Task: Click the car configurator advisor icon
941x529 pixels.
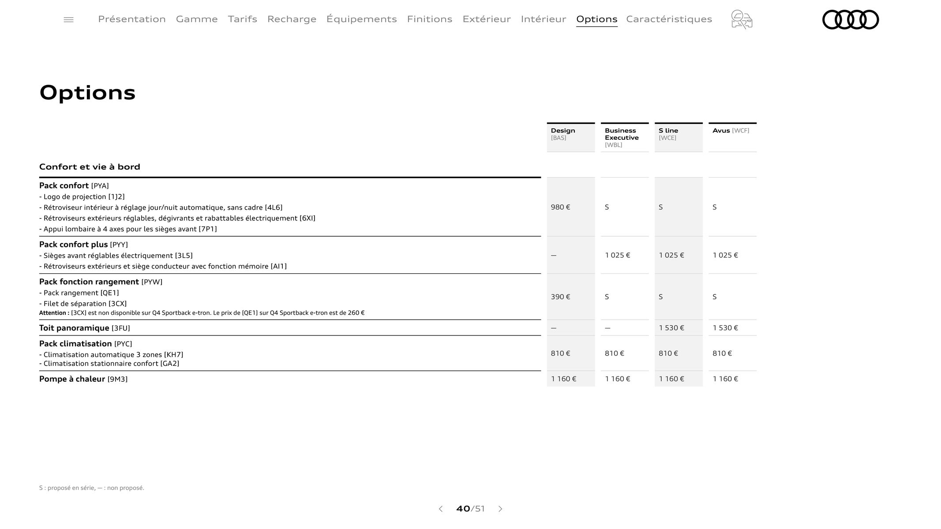Action: [x=742, y=20]
